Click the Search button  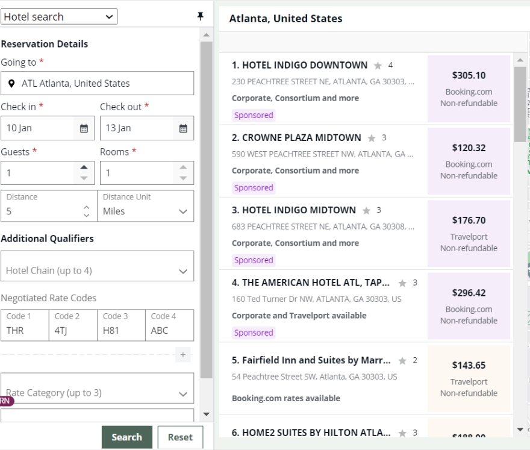[126, 437]
